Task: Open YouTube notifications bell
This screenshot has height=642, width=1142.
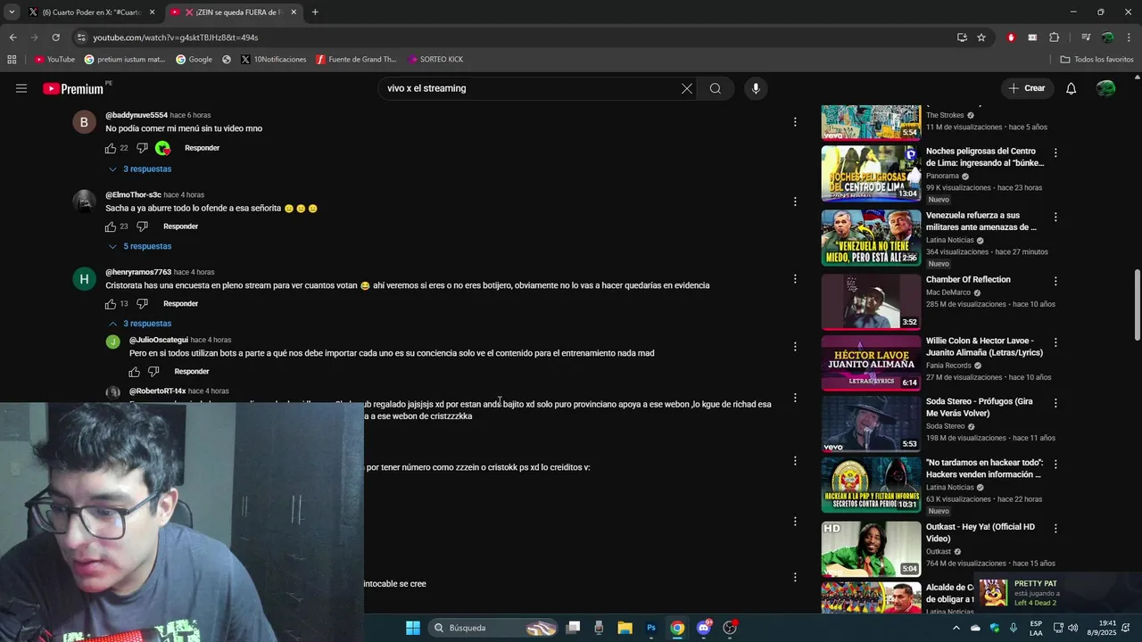Action: [x=1072, y=88]
